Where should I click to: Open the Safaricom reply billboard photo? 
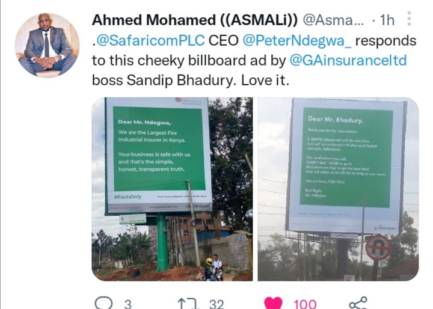(x=338, y=189)
